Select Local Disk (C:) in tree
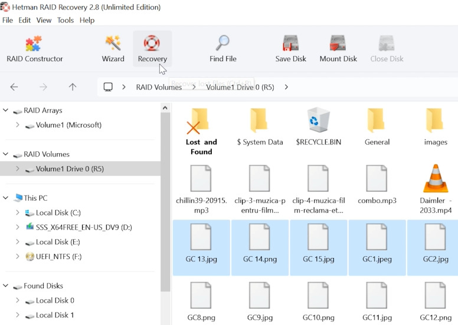 [58, 213]
